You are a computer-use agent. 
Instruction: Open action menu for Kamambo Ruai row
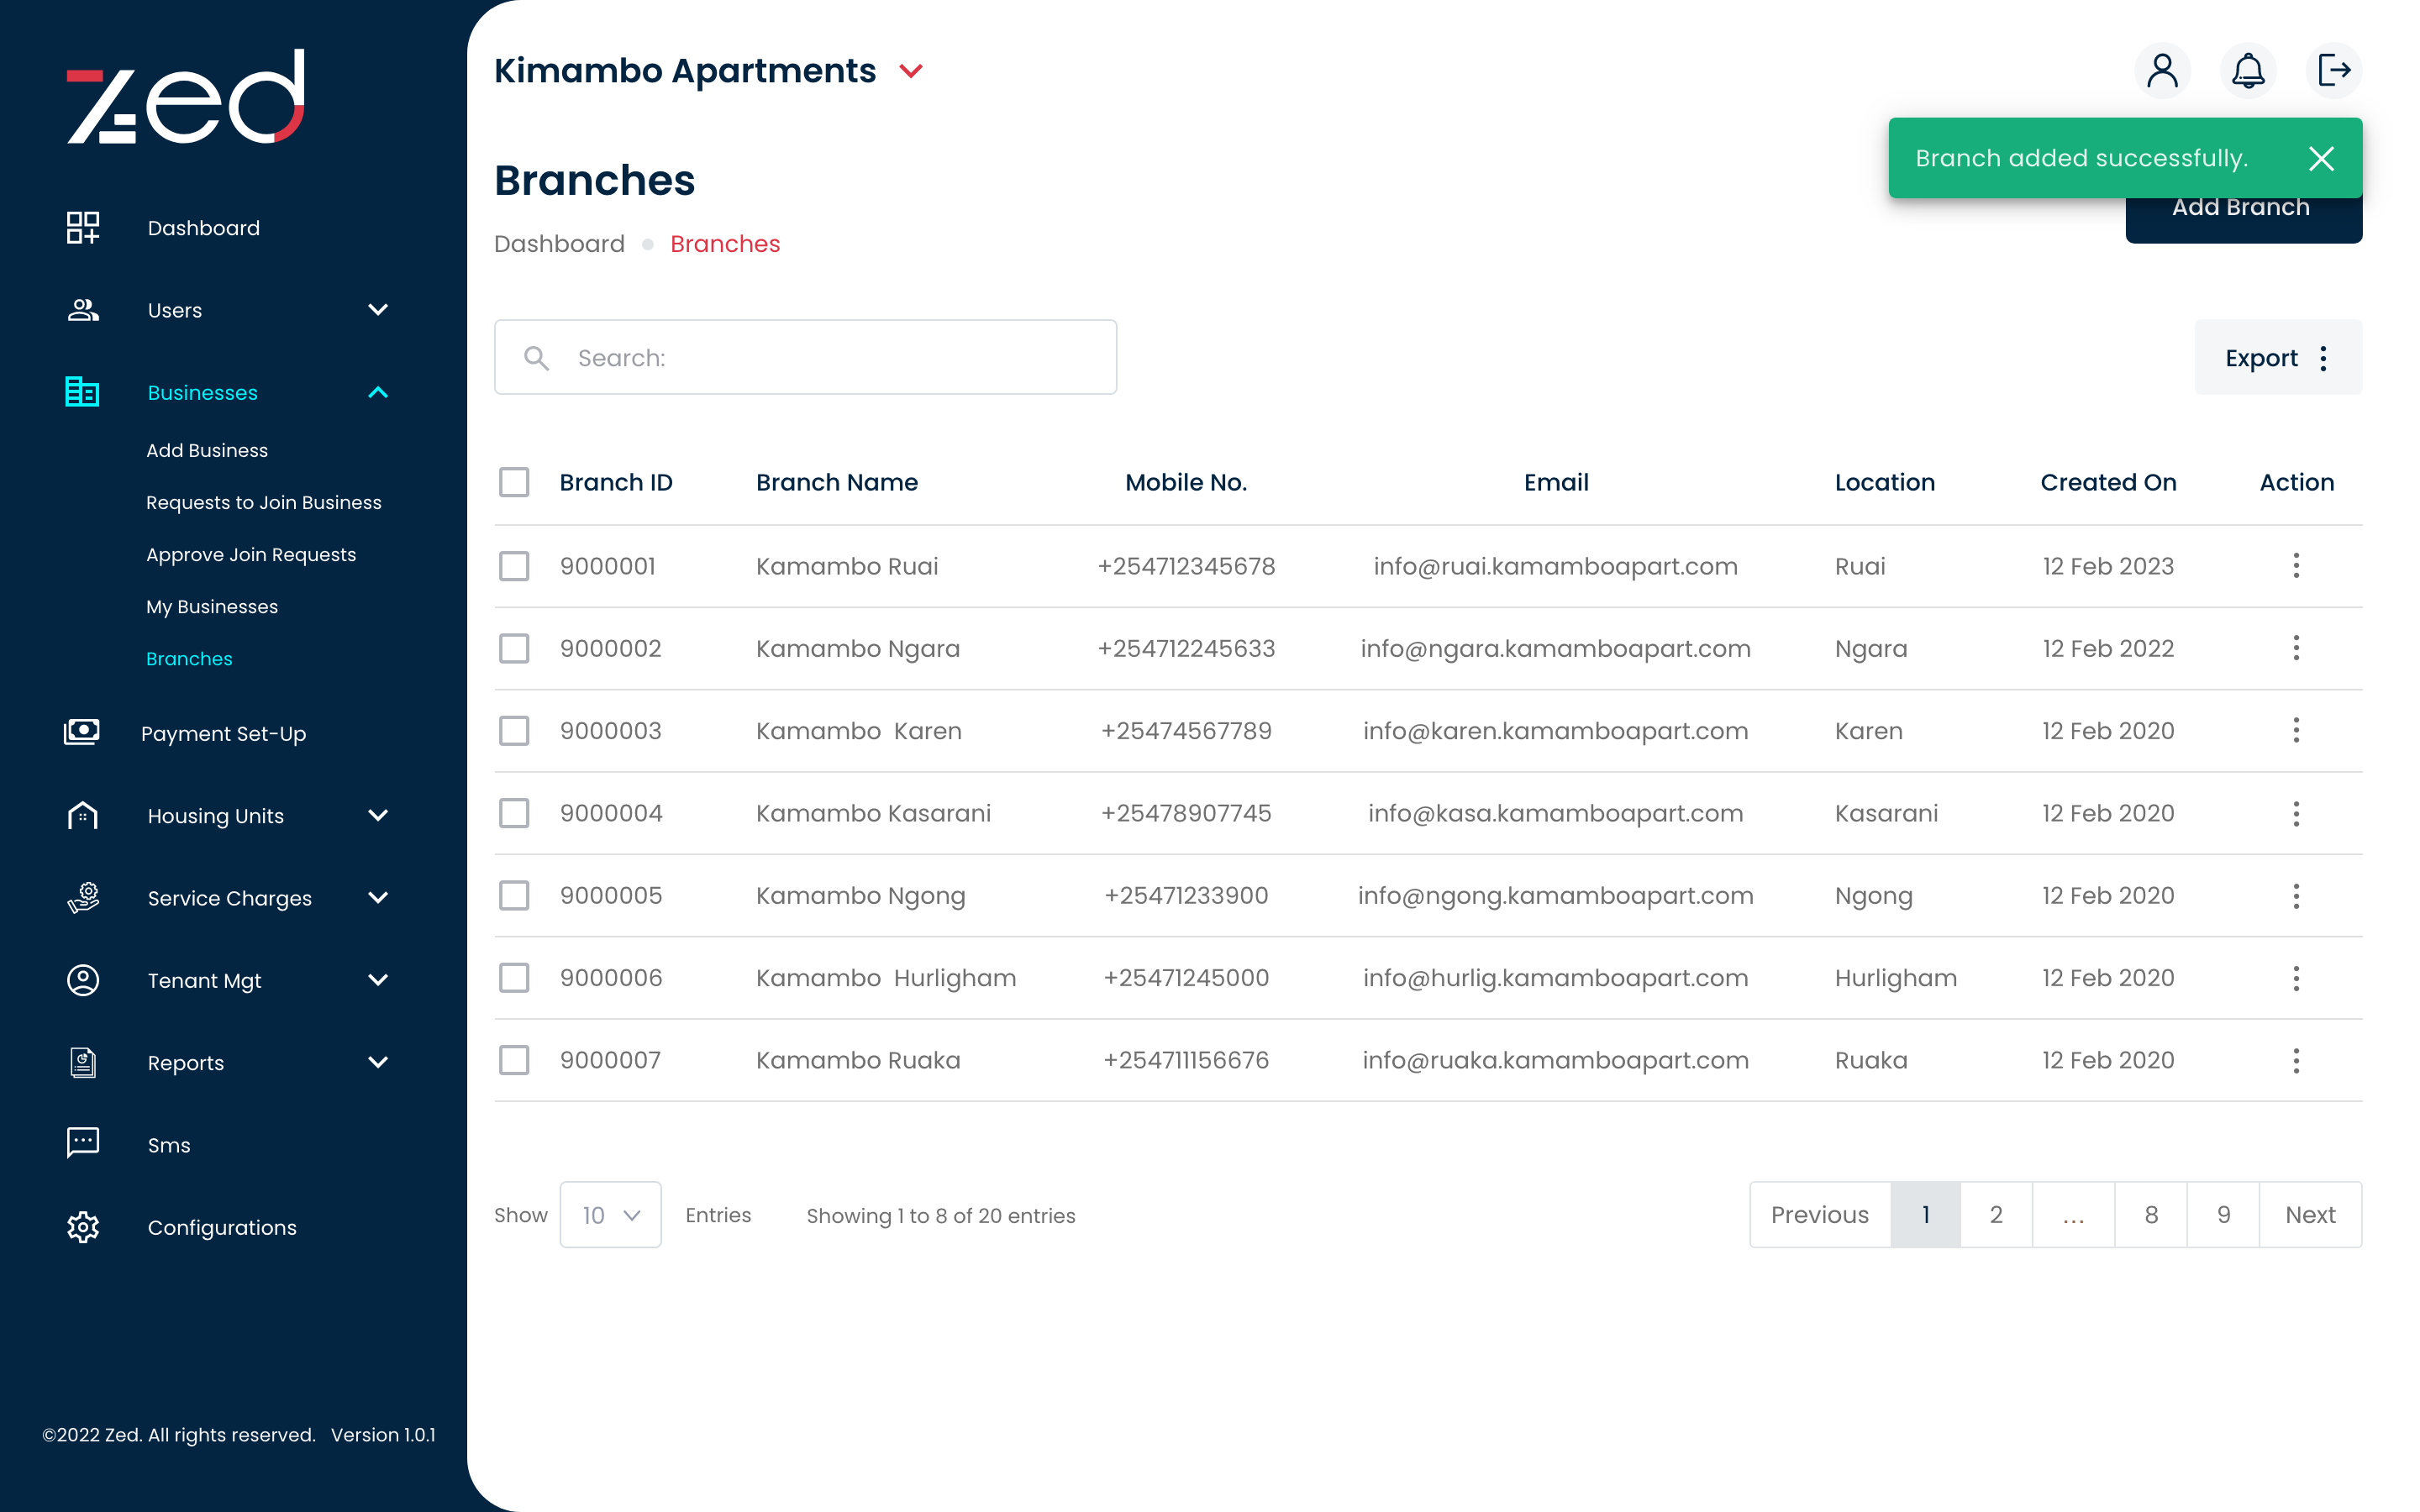click(x=2295, y=566)
